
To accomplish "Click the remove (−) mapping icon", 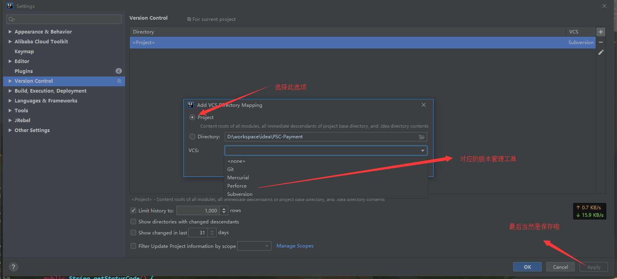I will [601, 42].
